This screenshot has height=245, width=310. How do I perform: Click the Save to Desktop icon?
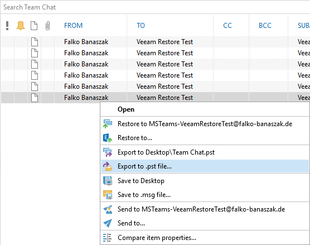pyautogui.click(x=108, y=181)
